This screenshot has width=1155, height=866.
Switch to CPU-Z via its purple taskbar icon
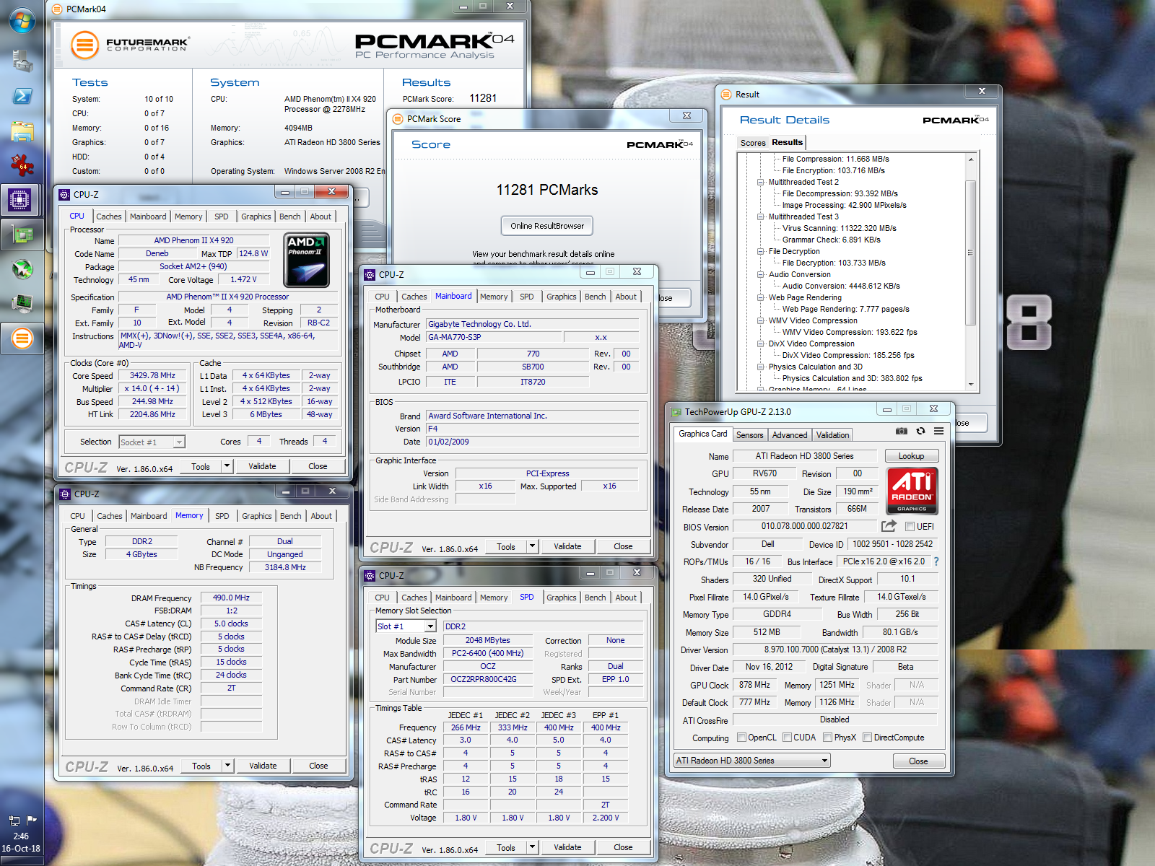click(19, 199)
